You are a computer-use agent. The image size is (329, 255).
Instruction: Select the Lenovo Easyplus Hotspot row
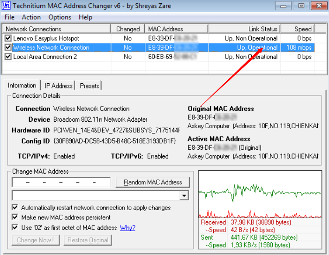click(158, 38)
